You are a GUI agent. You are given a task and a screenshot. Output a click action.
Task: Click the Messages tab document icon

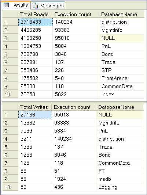[x=35, y=5]
